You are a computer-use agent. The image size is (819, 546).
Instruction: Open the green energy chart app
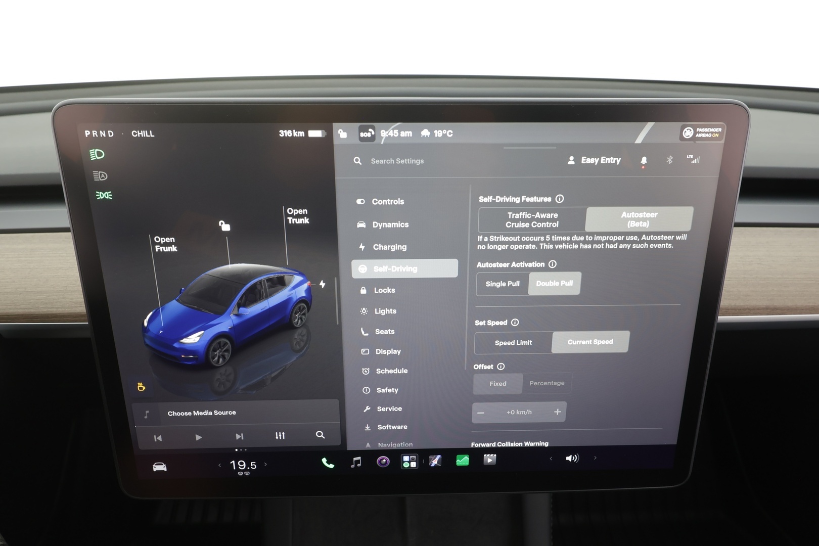pyautogui.click(x=462, y=460)
